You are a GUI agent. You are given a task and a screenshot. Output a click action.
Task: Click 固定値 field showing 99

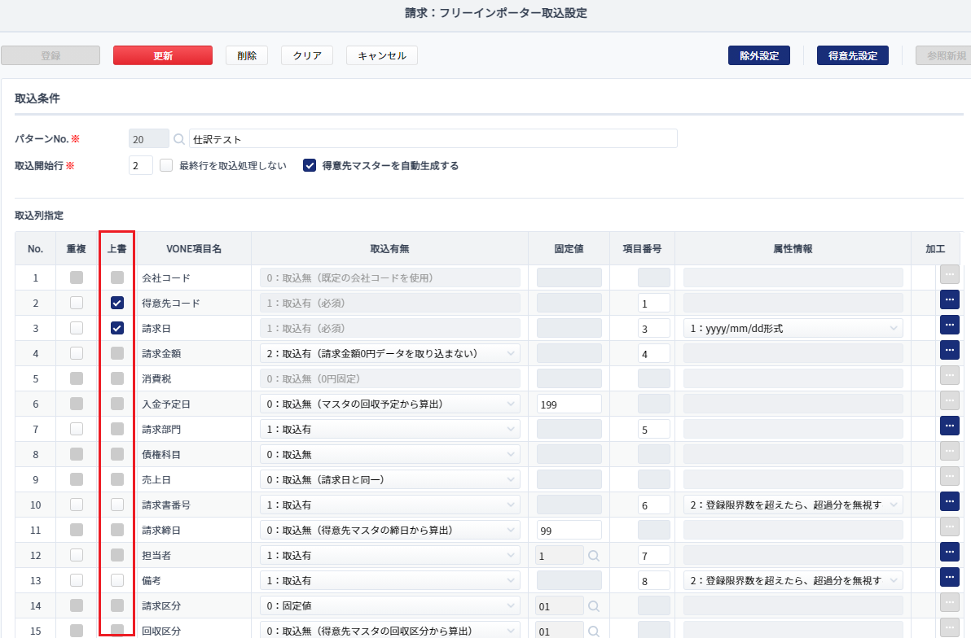tap(569, 531)
